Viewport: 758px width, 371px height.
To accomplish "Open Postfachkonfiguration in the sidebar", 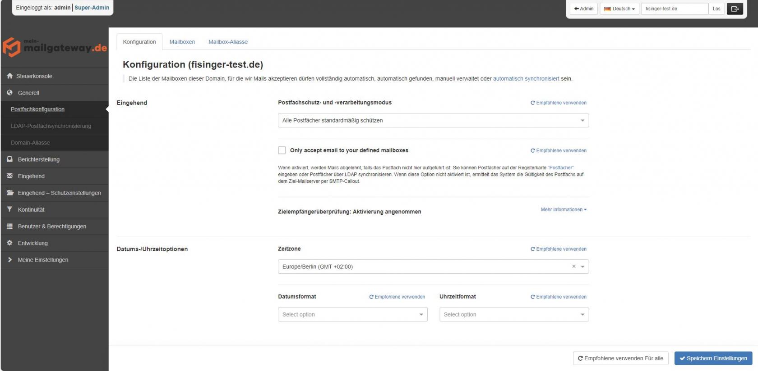I will (x=37, y=109).
